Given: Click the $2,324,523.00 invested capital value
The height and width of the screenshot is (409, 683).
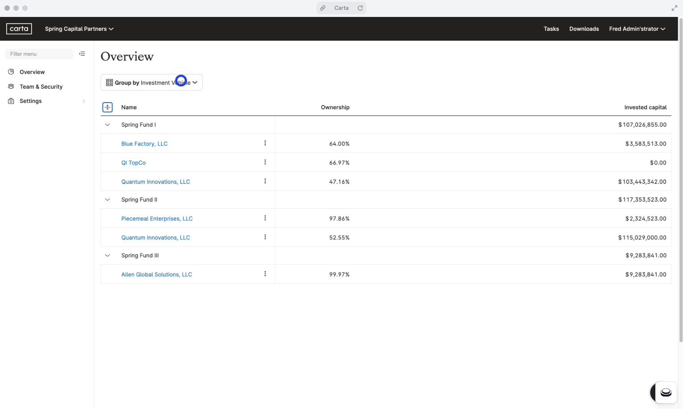Looking at the screenshot, I should [x=646, y=219].
